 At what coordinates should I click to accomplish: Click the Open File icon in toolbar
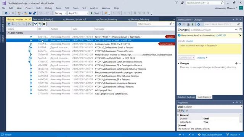pos(26,13)
